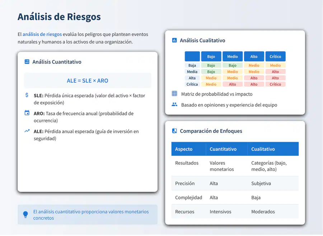Image resolution: width=323 pixels, height=236 pixels.
Task: Click the blank top-left matrix header cell
Action: [192, 56]
